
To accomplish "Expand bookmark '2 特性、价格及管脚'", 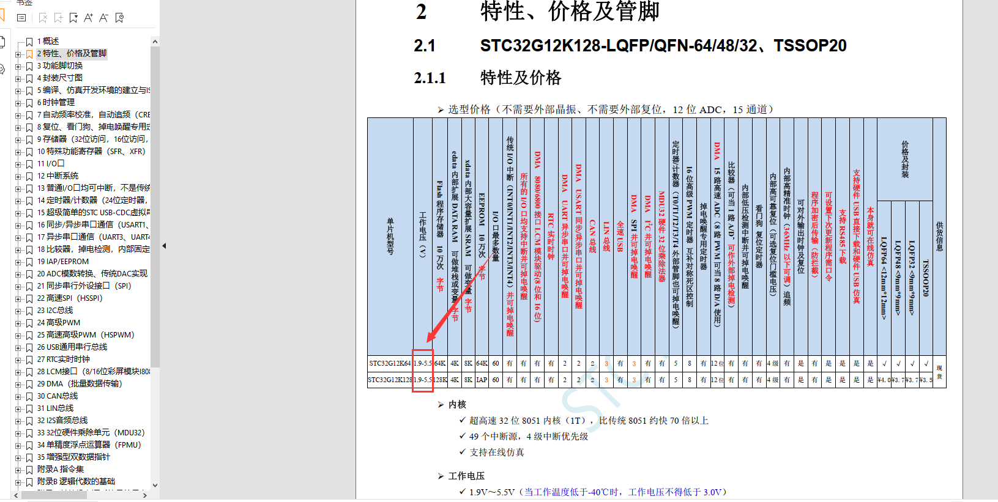I will coord(18,54).
